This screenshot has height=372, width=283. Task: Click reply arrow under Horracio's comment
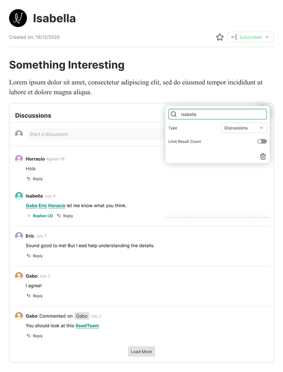29,179
